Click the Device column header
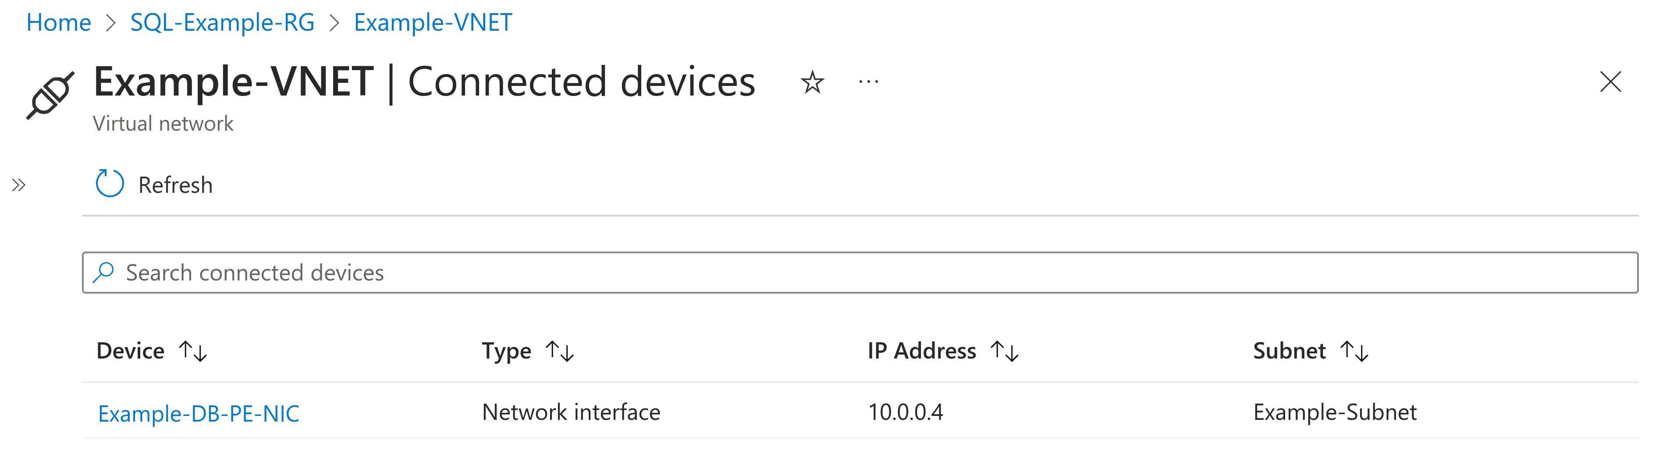Screen dimensions: 1659x472 pyautogui.click(x=130, y=351)
